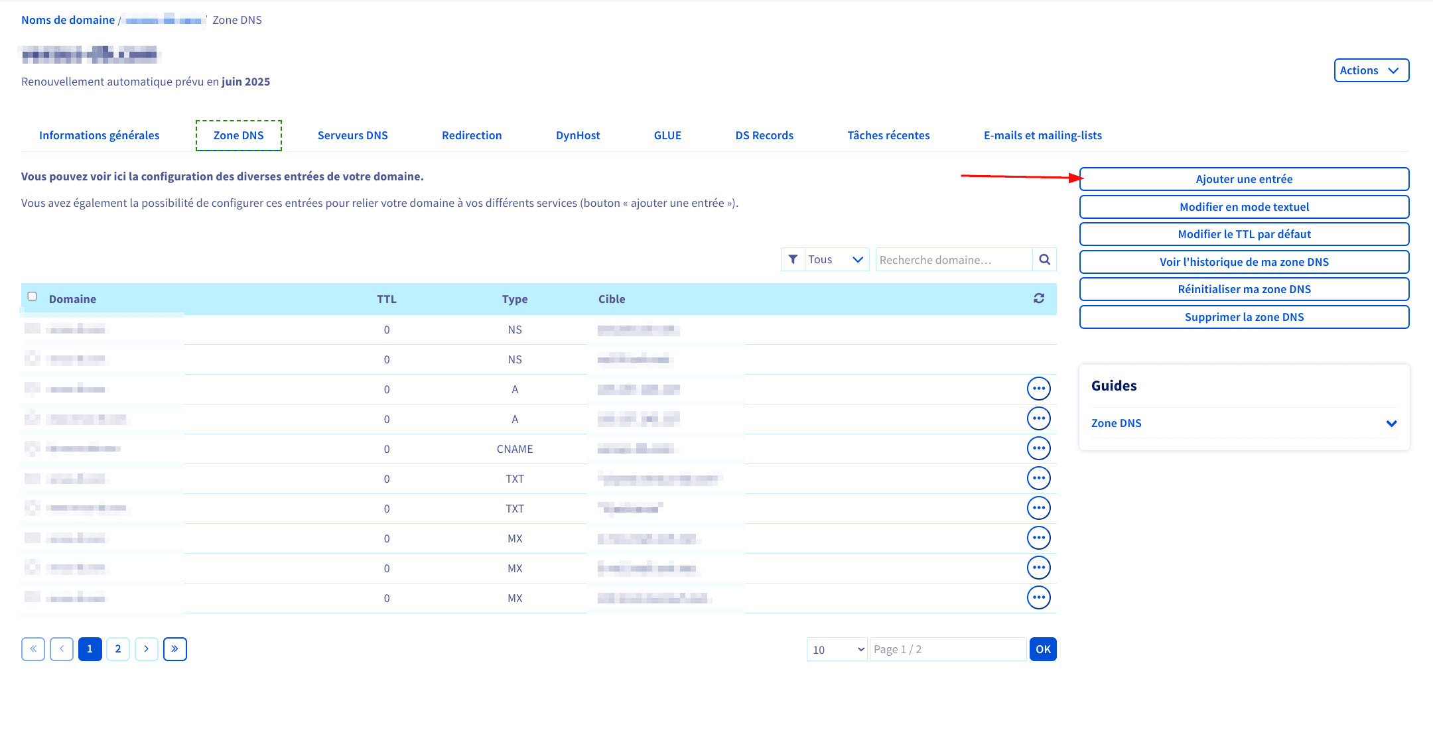Open options menu for first TXT record
Screen dimensions: 1433x742
click(x=1039, y=478)
